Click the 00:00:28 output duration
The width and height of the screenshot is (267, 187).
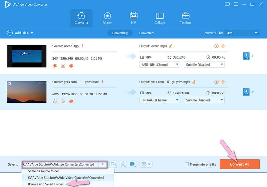coord(219,93)
